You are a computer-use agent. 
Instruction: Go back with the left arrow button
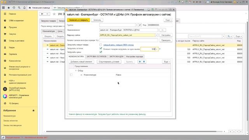[x=42, y=14]
